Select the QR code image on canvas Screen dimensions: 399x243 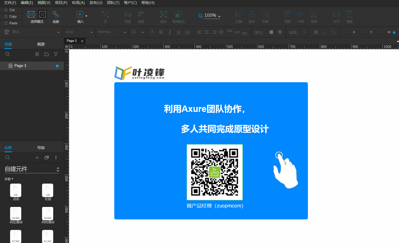pos(215,172)
